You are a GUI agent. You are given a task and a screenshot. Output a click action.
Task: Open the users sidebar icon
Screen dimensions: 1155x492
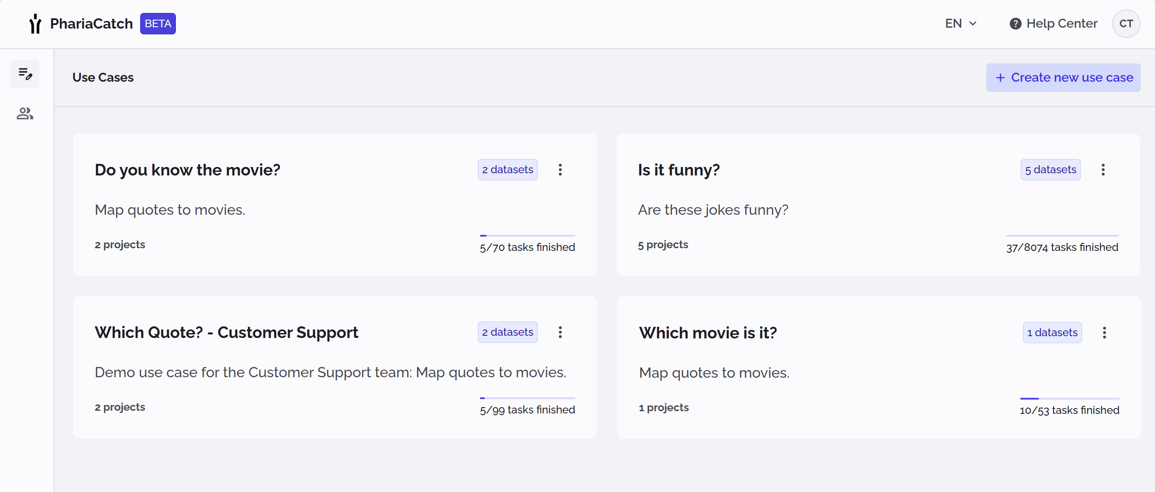(x=25, y=114)
